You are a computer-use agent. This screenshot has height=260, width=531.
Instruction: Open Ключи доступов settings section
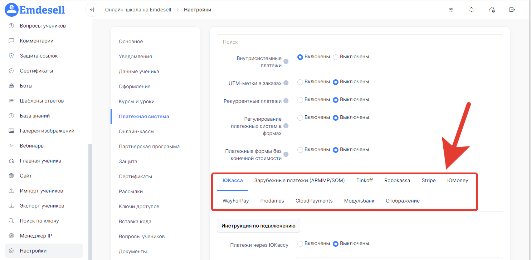tap(139, 206)
